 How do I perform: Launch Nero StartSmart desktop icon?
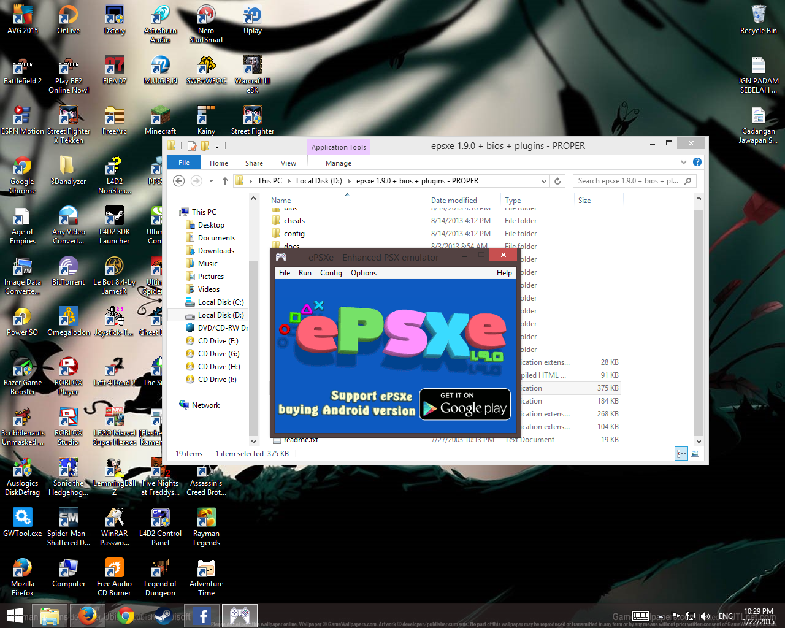coord(206,24)
